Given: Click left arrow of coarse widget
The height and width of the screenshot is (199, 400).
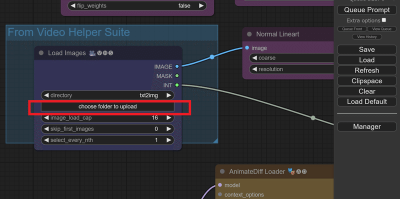Looking at the screenshot, I should click(254, 58).
